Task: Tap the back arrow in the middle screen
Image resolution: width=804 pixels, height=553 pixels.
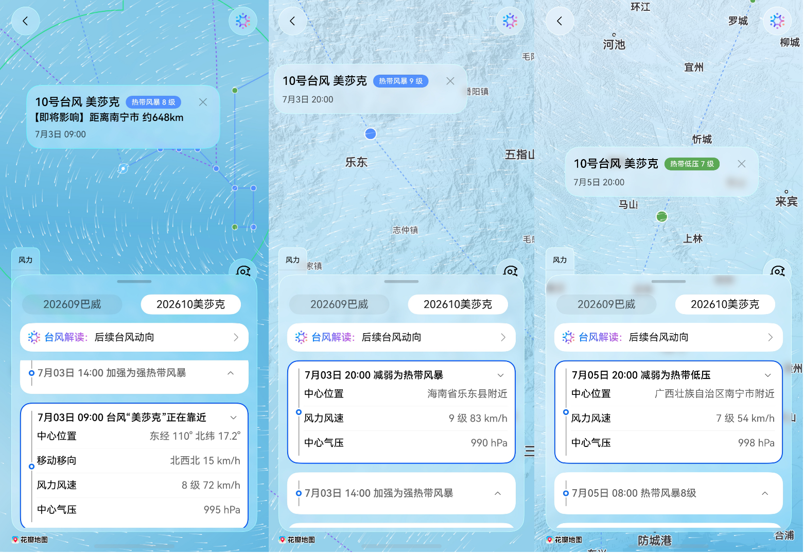Action: point(292,21)
